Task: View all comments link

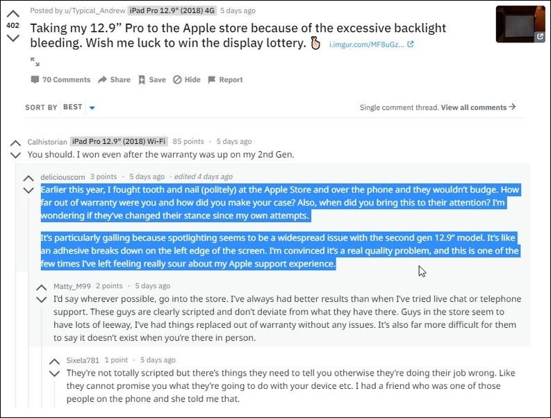Action: (478, 107)
